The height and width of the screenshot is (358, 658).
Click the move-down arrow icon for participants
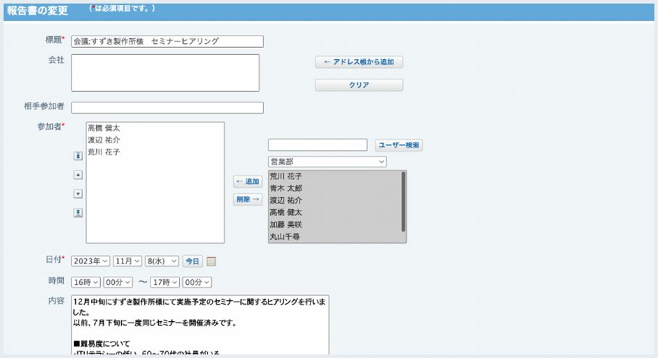click(x=78, y=194)
